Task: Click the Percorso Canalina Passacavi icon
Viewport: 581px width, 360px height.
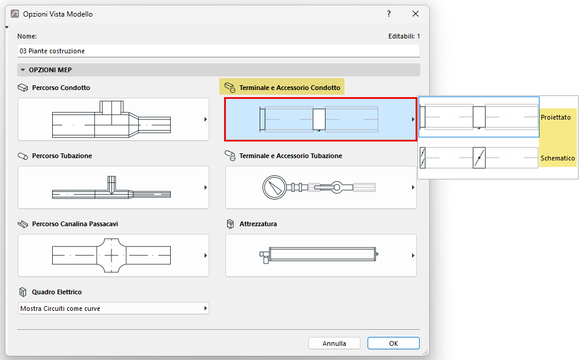Action: (23, 224)
